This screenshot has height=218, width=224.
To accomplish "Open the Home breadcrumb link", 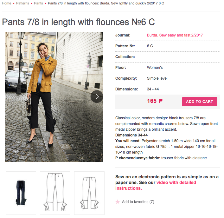I will point(6,3).
